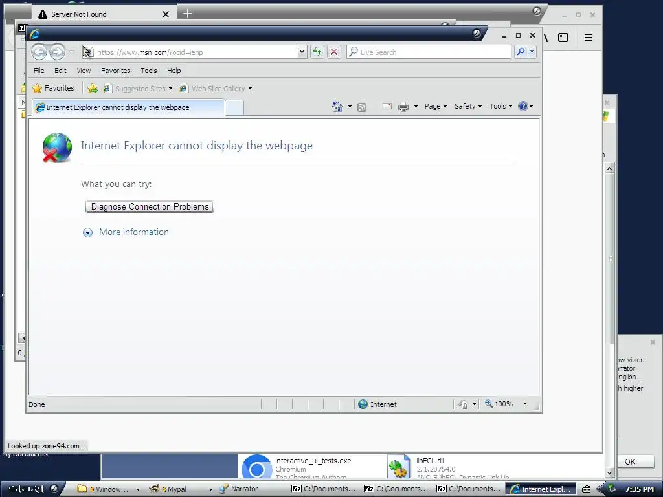This screenshot has height=497, width=663.
Task: Open the File menu
Action: [x=39, y=71]
